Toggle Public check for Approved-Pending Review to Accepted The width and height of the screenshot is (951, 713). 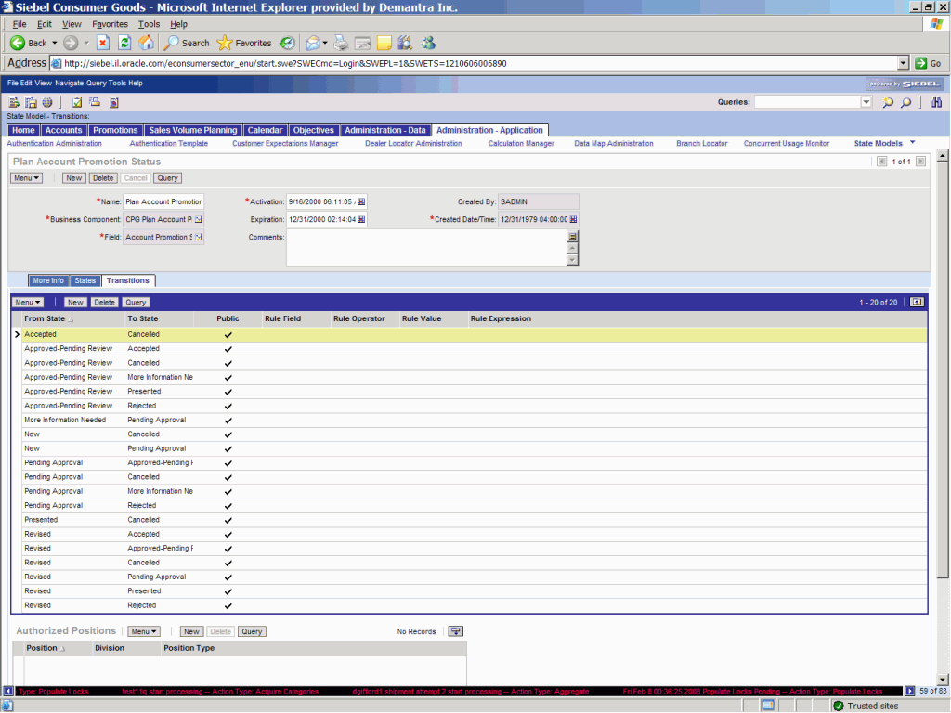[228, 349]
